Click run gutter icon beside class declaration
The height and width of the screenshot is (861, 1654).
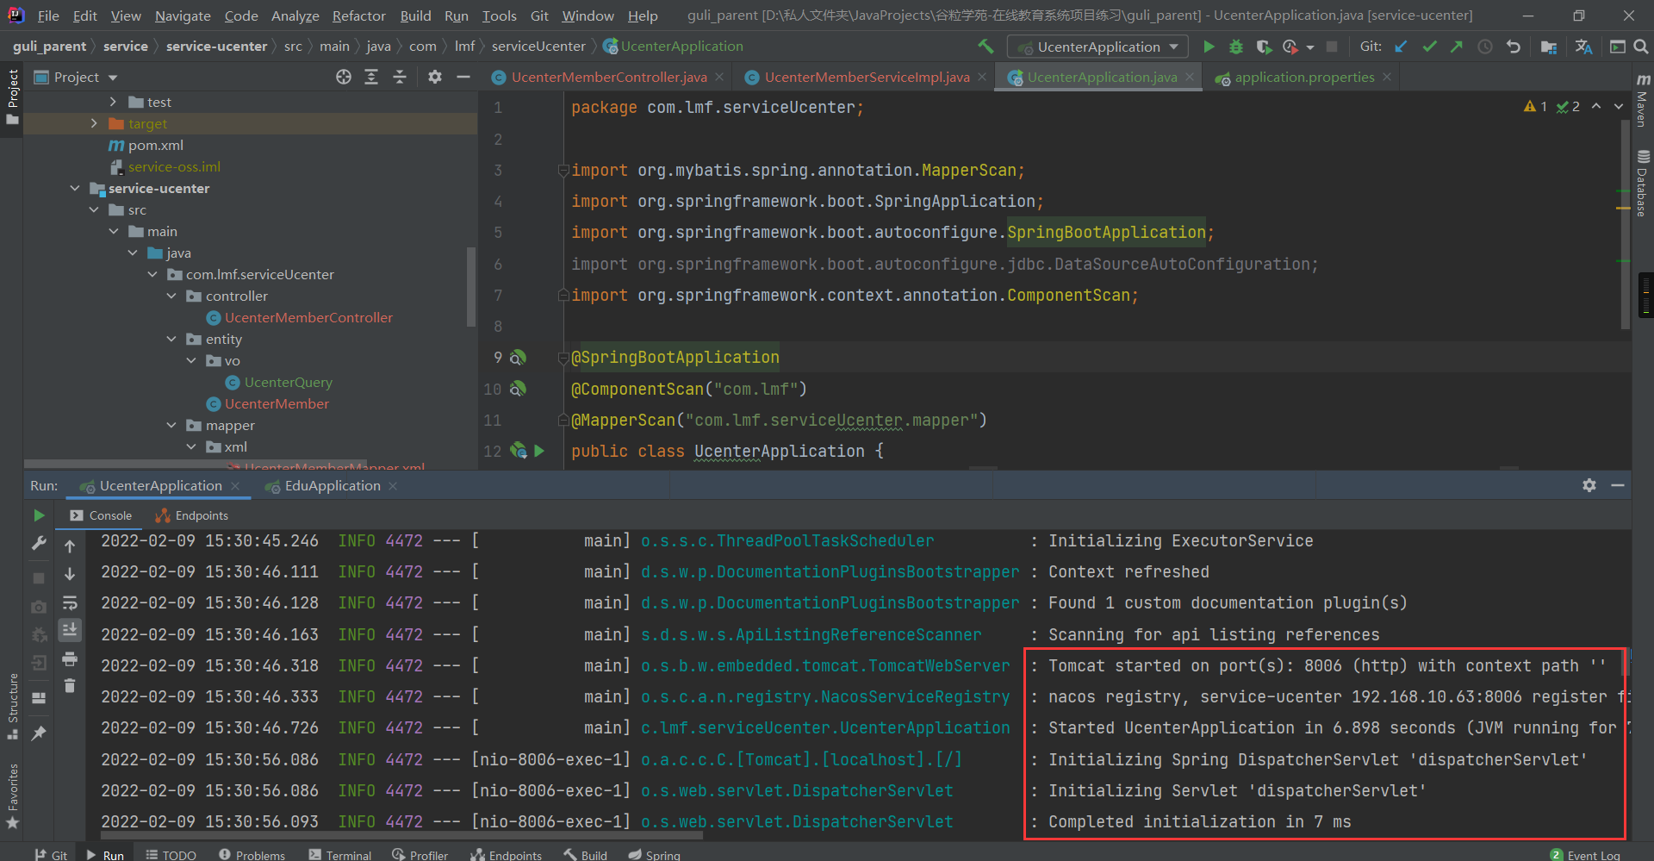539,451
